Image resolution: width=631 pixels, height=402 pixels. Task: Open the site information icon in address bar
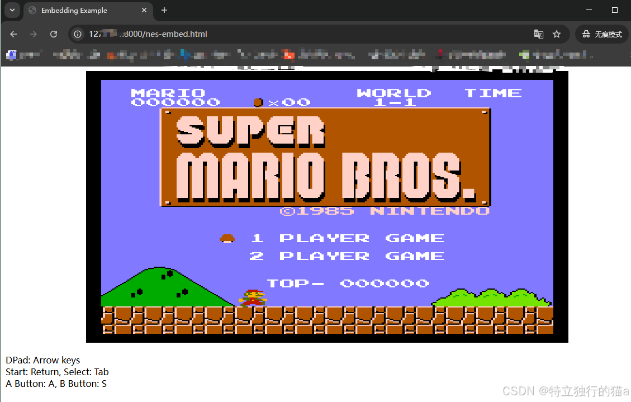pyautogui.click(x=78, y=34)
